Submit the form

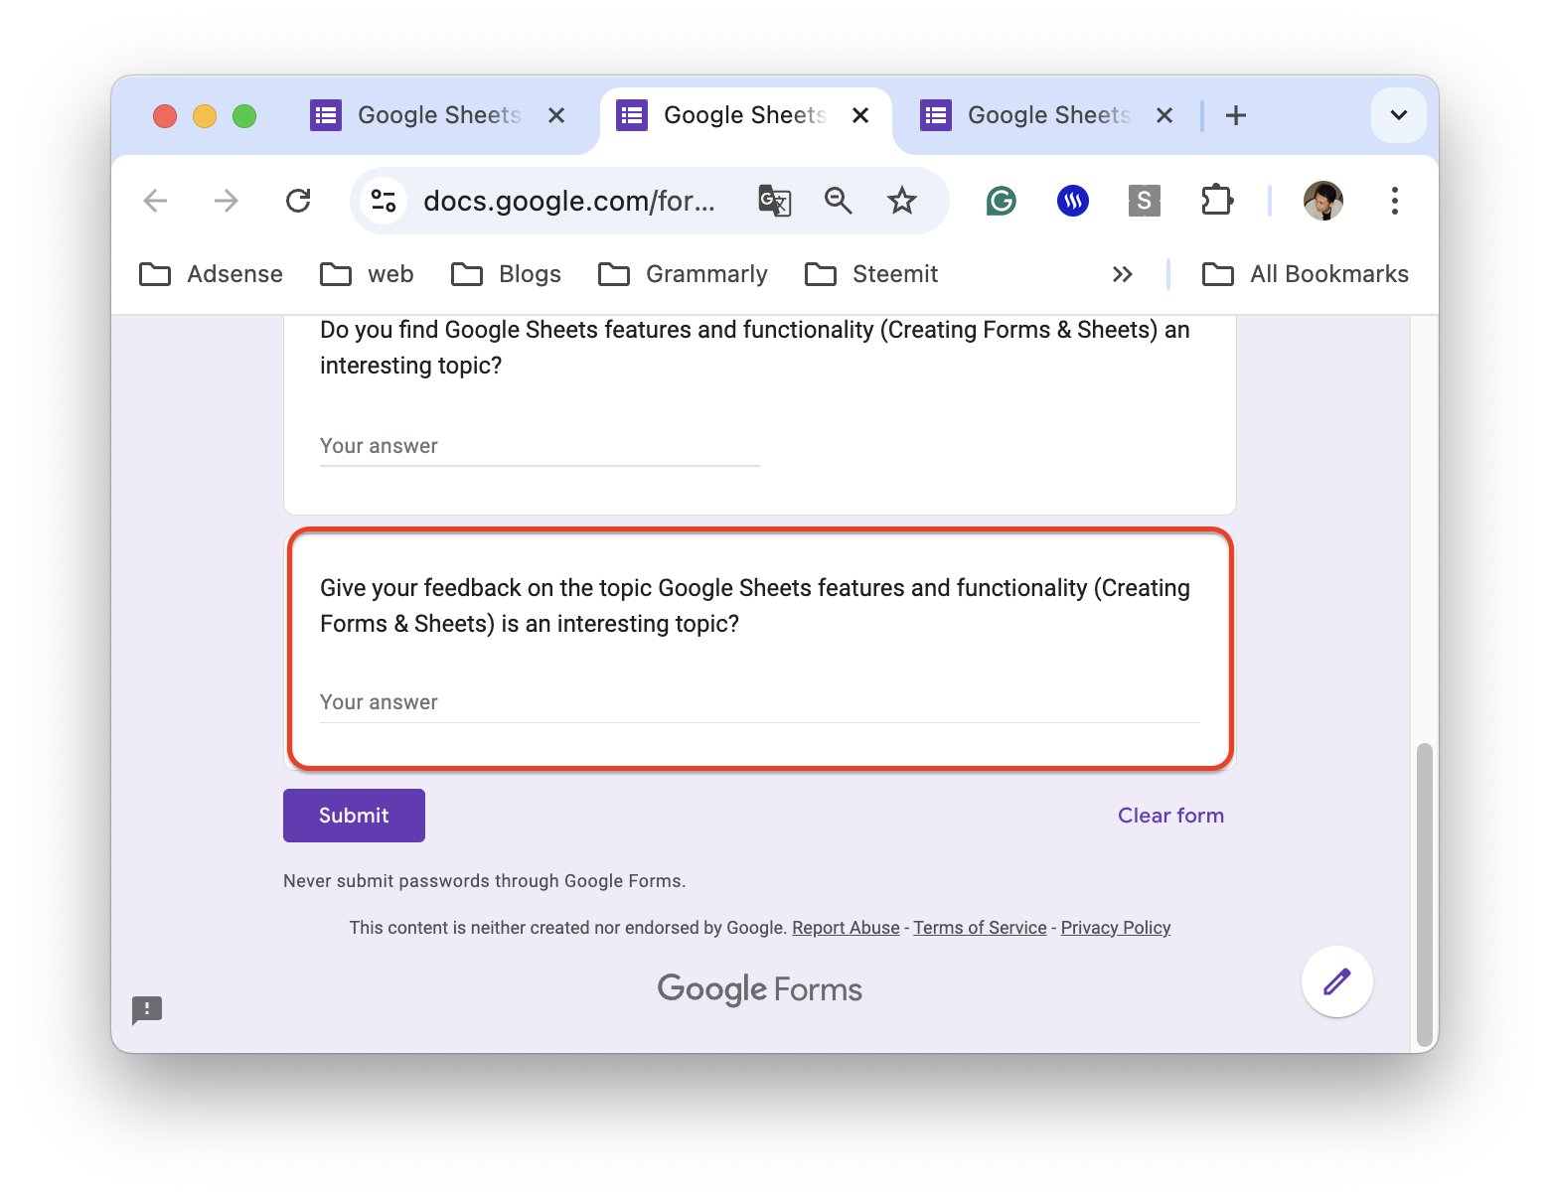tap(354, 816)
